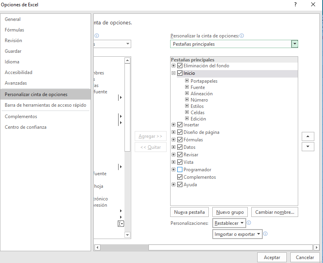The height and width of the screenshot is (263, 323).
Task: Click the text-cursor dropdown icon in commands list
Action: click(121, 224)
